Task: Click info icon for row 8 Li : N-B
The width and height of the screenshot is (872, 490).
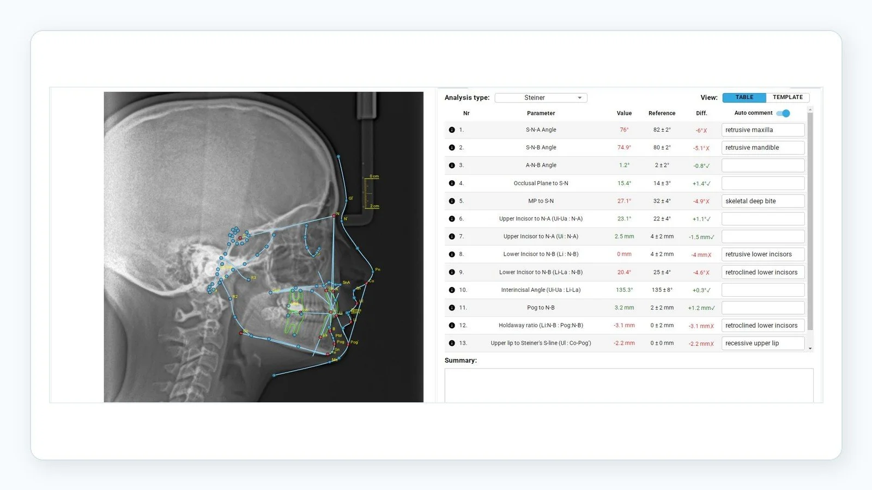Action: pos(452,254)
